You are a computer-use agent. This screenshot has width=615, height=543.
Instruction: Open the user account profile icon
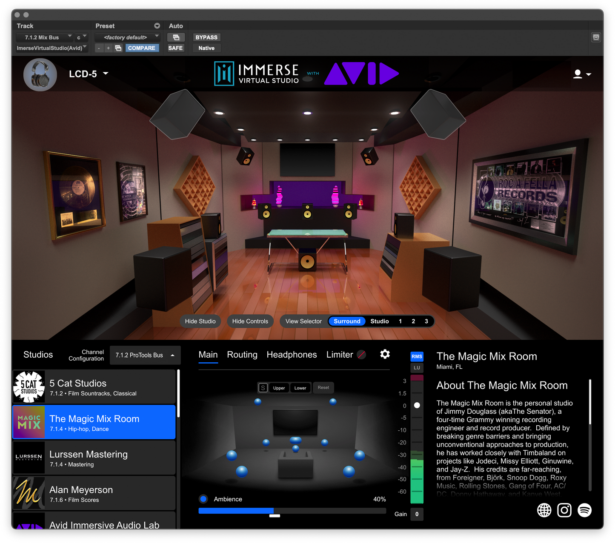[582, 74]
